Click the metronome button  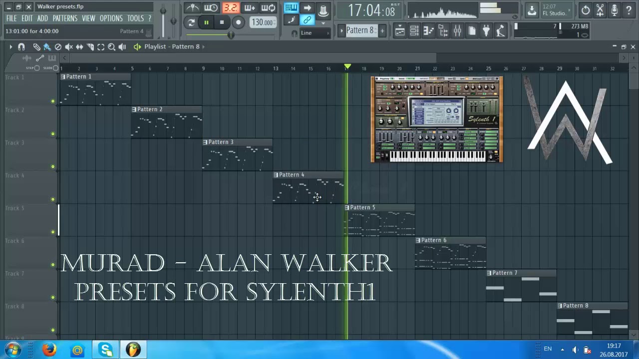193,8
